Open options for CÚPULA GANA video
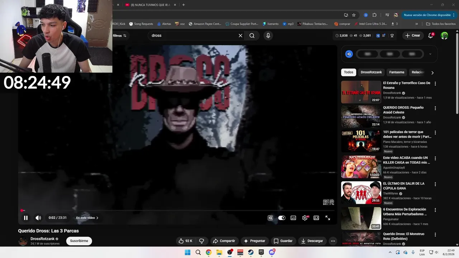The width and height of the screenshot is (459, 258). click(x=435, y=184)
